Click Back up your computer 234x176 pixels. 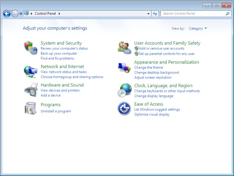[x=59, y=54]
